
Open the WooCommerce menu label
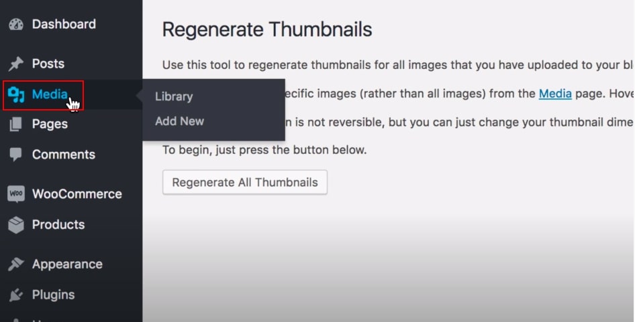(x=77, y=194)
